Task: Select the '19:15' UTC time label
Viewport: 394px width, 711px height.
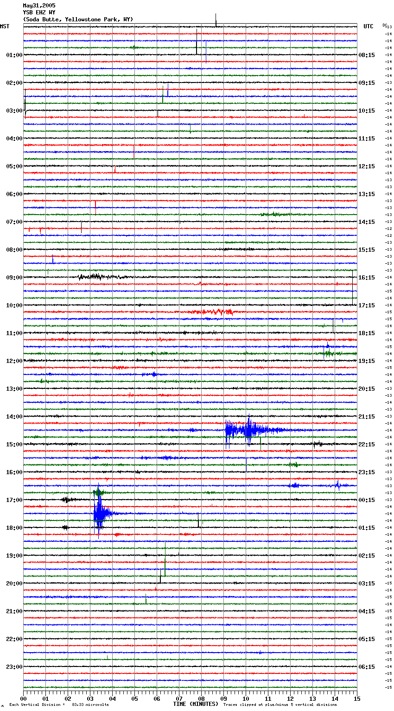Action: pyautogui.click(x=367, y=361)
